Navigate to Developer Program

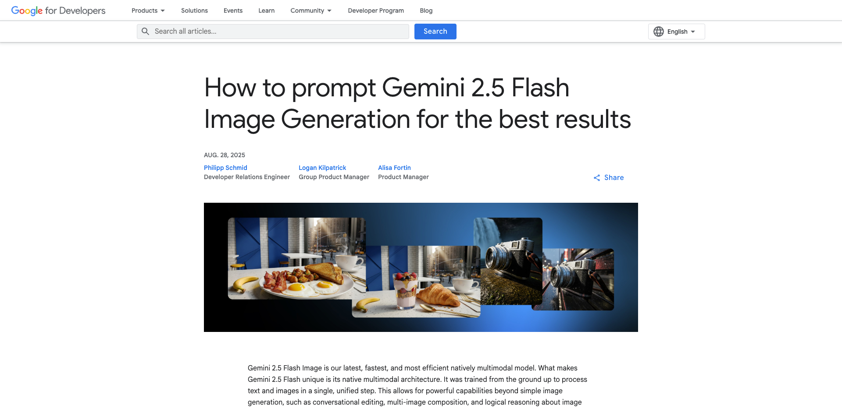376,11
